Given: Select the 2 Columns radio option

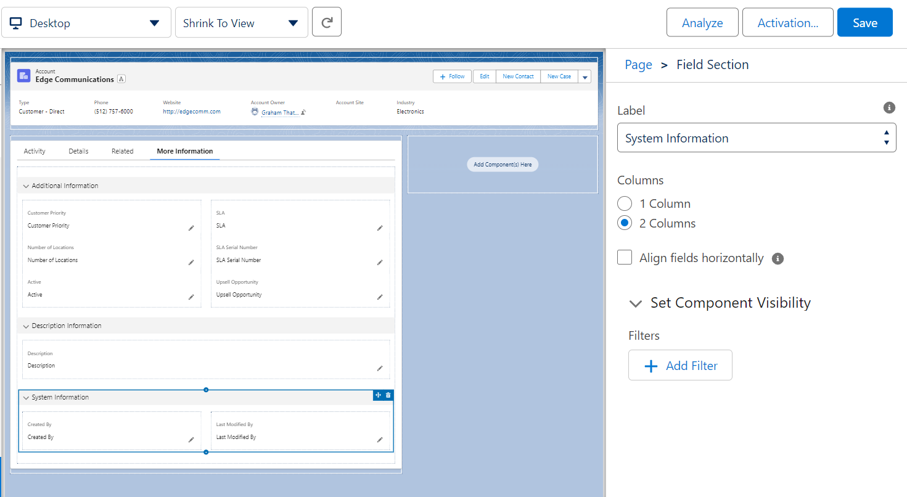Looking at the screenshot, I should coord(625,223).
